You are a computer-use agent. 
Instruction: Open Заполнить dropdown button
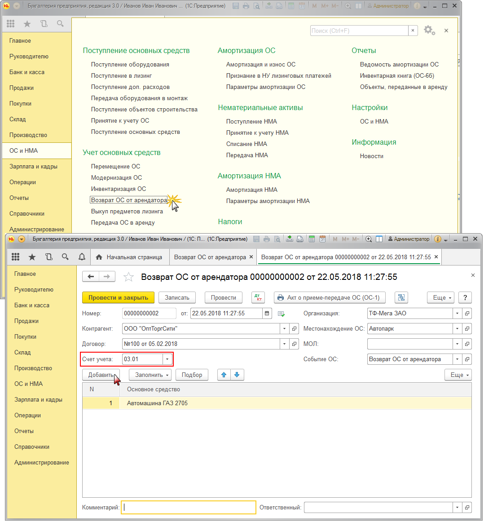(150, 375)
